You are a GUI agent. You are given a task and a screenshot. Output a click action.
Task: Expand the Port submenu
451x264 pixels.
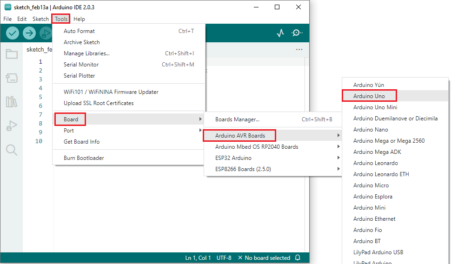[129, 131]
